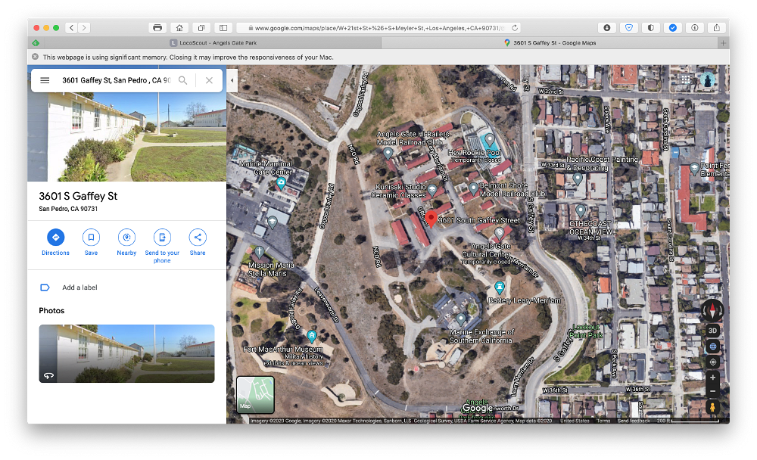Select the Pacific Coast Painting & Decorating pin
The height and width of the screenshot is (460, 757).
578,178
